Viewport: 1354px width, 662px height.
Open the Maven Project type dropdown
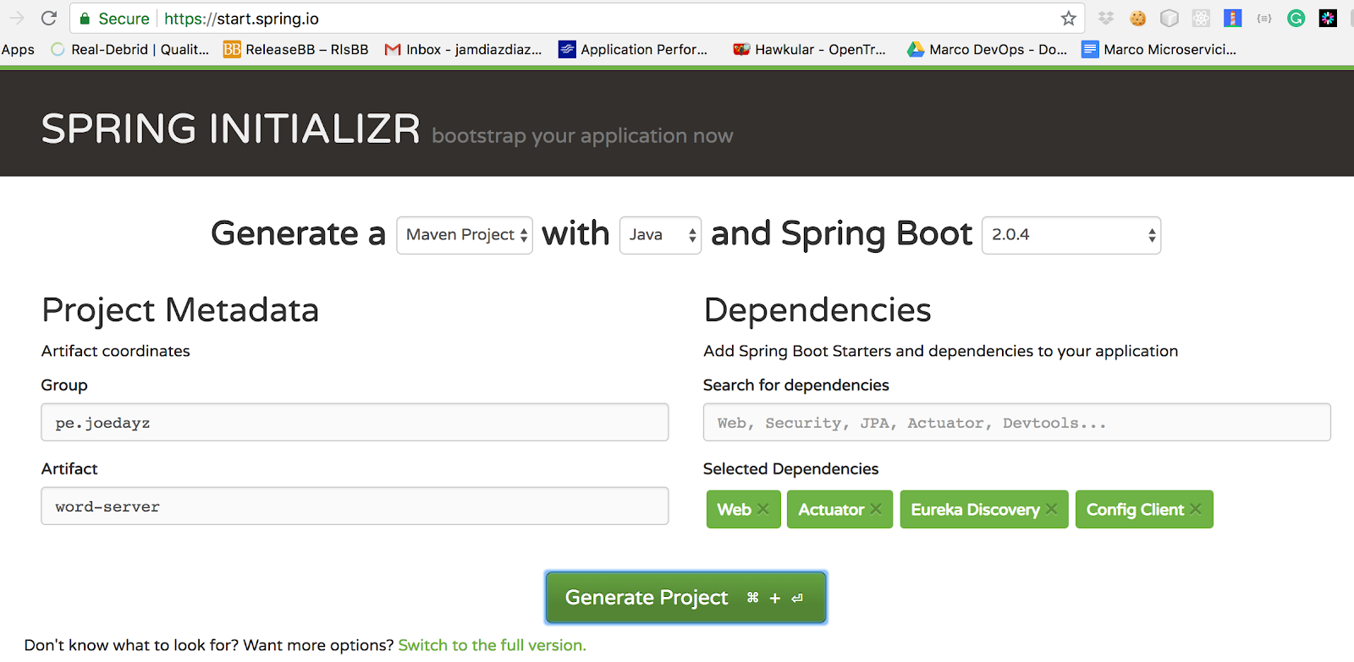tap(465, 235)
